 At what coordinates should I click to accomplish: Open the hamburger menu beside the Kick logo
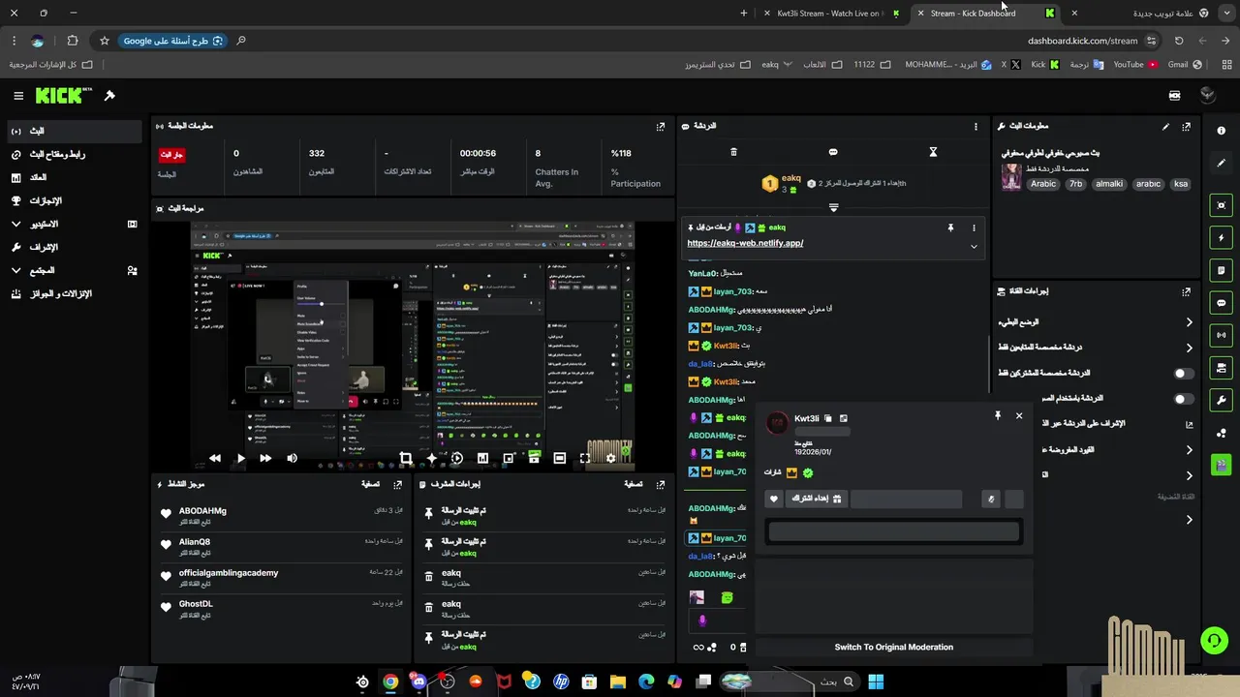pyautogui.click(x=18, y=96)
